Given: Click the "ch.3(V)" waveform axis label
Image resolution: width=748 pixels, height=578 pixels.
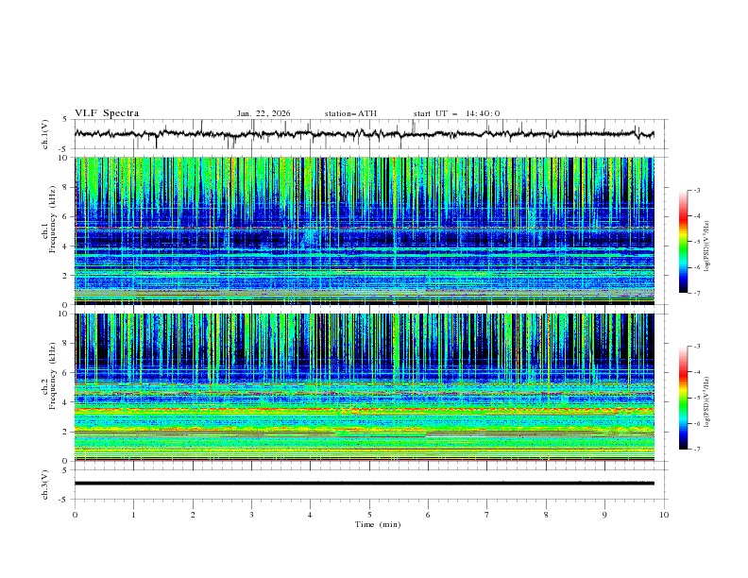Looking at the screenshot, I should [45, 484].
